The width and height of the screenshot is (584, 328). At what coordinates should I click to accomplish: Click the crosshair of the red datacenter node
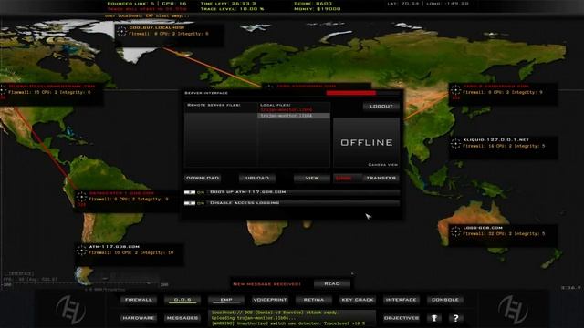(81, 197)
